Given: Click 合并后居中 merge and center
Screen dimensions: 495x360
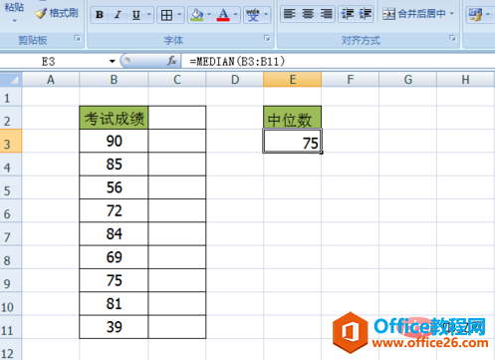Looking at the screenshot, I should click(413, 14).
